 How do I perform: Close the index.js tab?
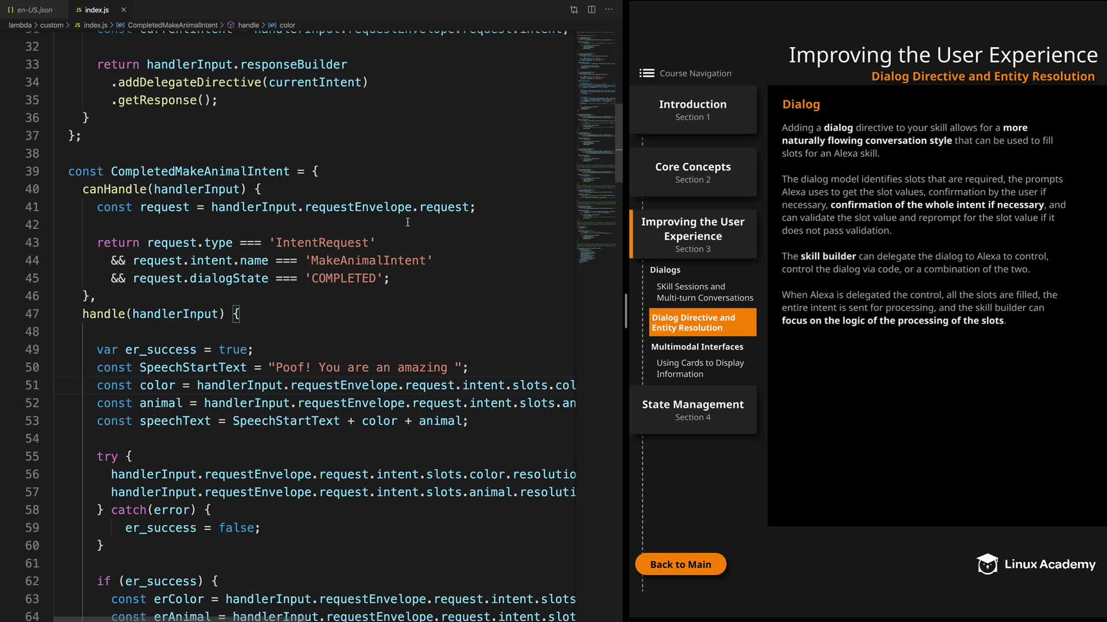pos(123,10)
